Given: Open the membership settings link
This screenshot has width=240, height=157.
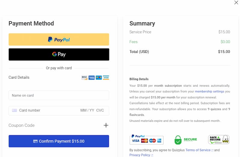Looking at the screenshot, I should coord(209,91).
